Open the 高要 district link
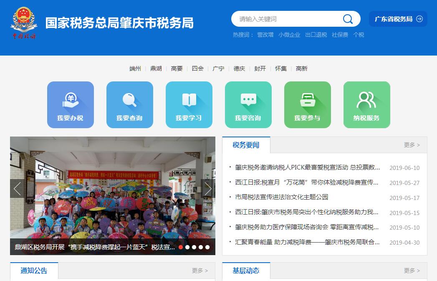437x281 pixels. tap(177, 68)
